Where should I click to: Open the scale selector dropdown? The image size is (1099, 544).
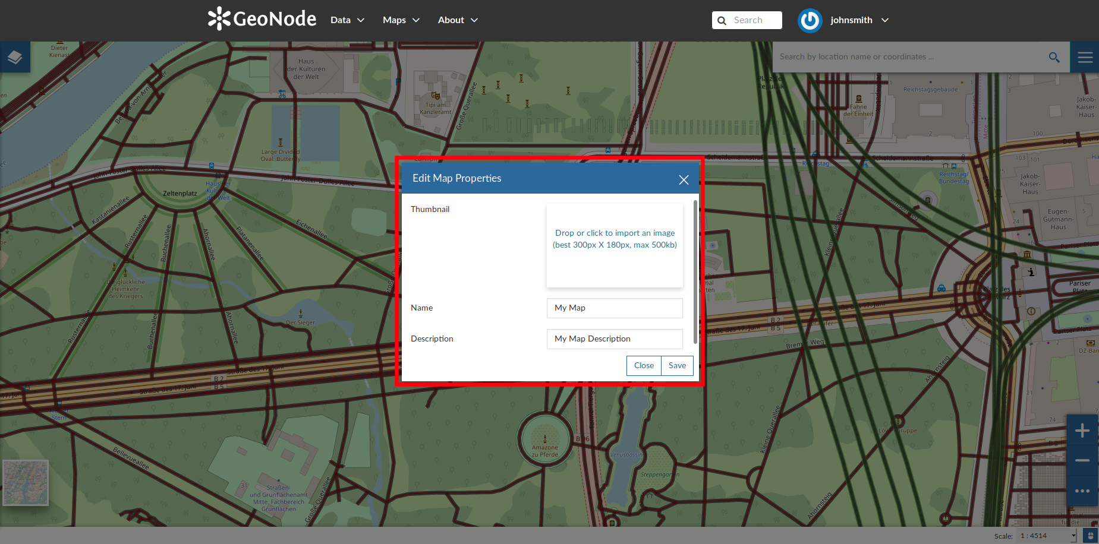click(x=1048, y=536)
